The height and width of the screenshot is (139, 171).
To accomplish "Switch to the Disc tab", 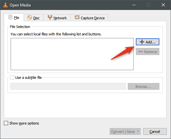I will pos(34,18).
